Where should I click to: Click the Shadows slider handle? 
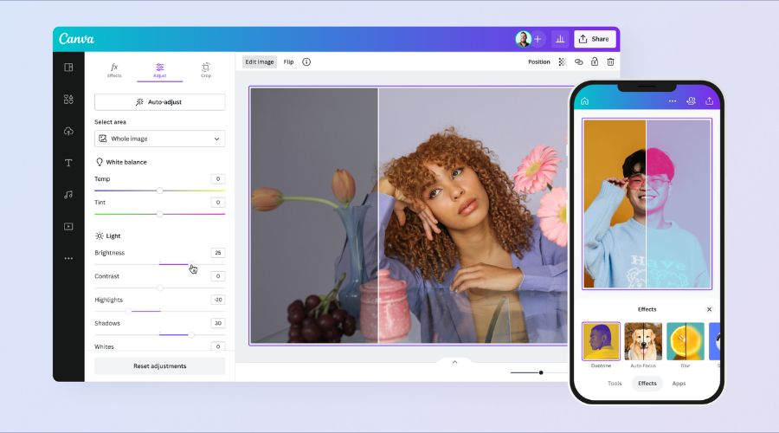(191, 335)
